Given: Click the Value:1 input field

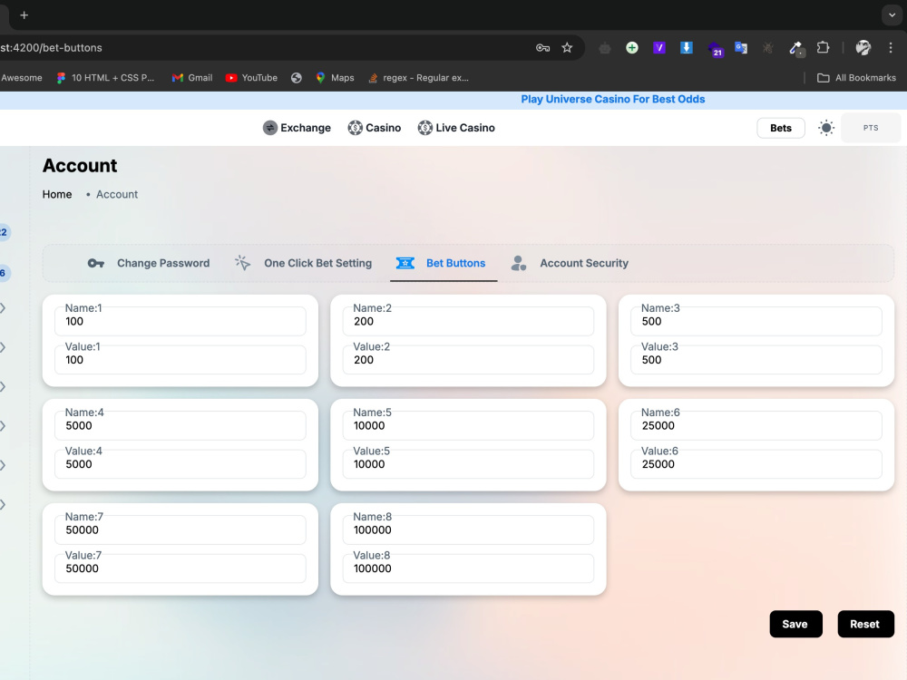Looking at the screenshot, I should point(180,360).
